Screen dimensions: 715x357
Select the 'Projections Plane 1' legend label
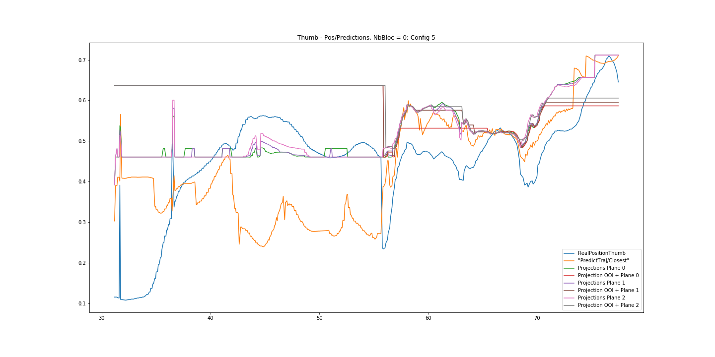(601, 283)
